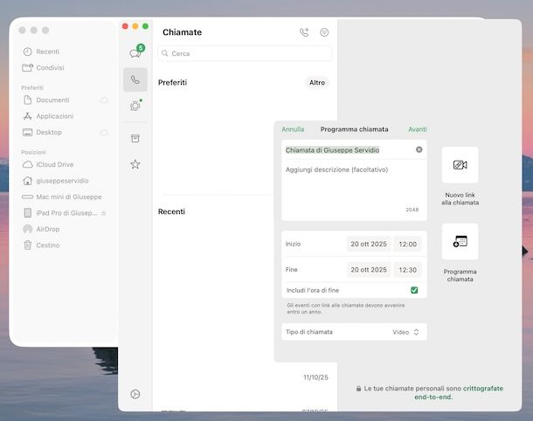Select the Calls phone icon in sidebar

[135, 79]
